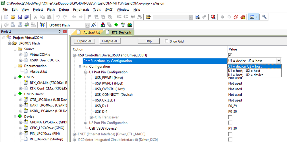The width and height of the screenshot is (287, 142).
Task: Select RTE_Device.h (Startup) tree item
Action: [47, 139]
